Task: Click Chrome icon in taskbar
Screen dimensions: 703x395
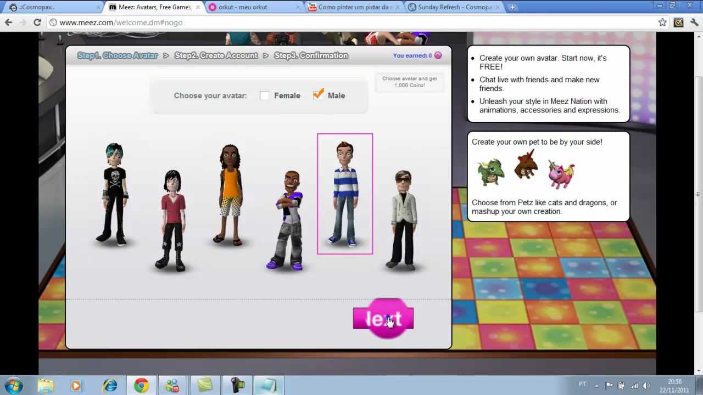Action: [142, 386]
